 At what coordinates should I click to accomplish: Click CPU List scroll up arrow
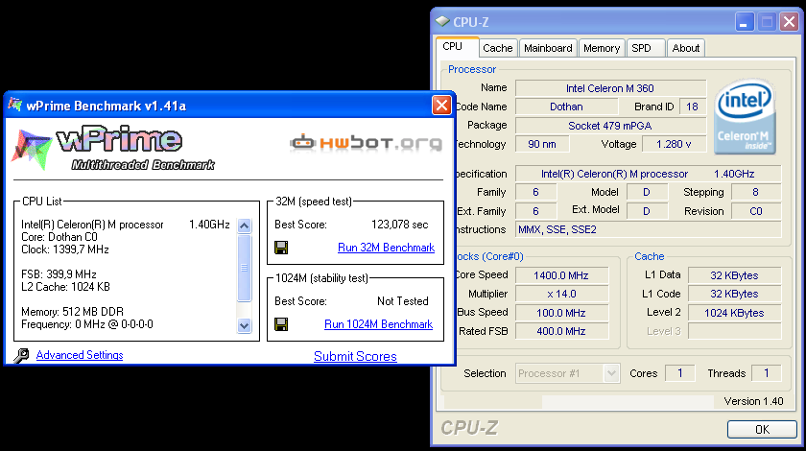(x=244, y=225)
